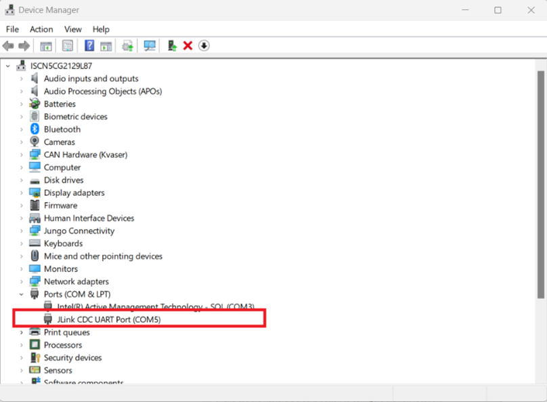
Task: Expand the Network adapters node
Action: pyautogui.click(x=21, y=282)
